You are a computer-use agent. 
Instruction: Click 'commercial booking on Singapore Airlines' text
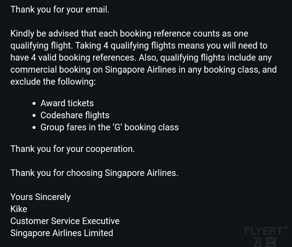pos(93,69)
